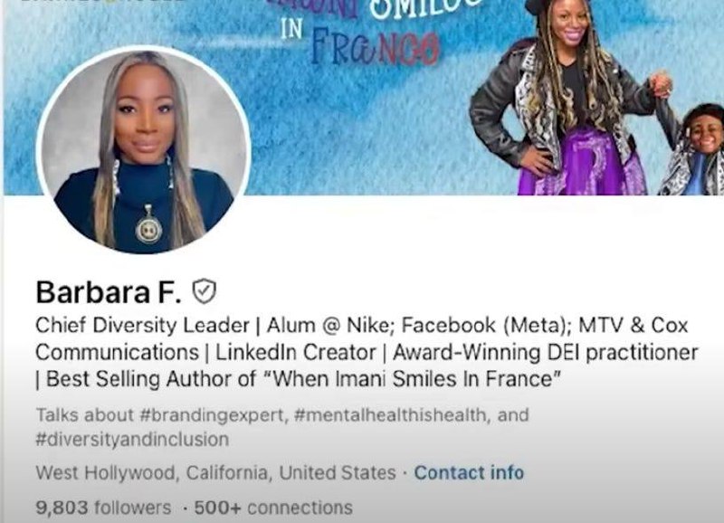This screenshot has height=523, width=724.
Task: Open Barbara F.'s circular profile photo
Action: [x=144, y=150]
